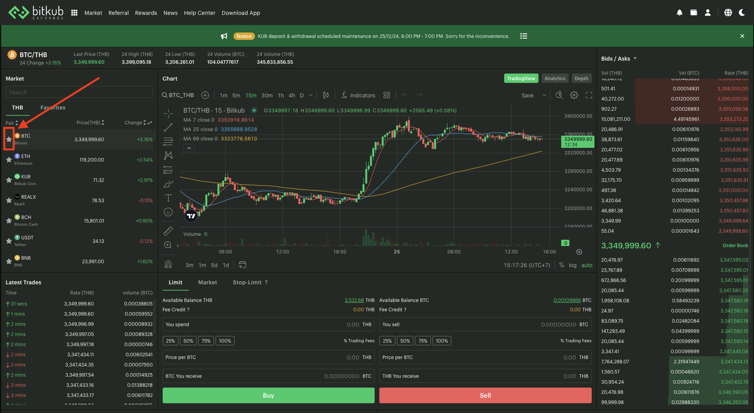Screen dimensions: 754x413
Task: Select the crosshair cursor tool
Action: pos(168,113)
